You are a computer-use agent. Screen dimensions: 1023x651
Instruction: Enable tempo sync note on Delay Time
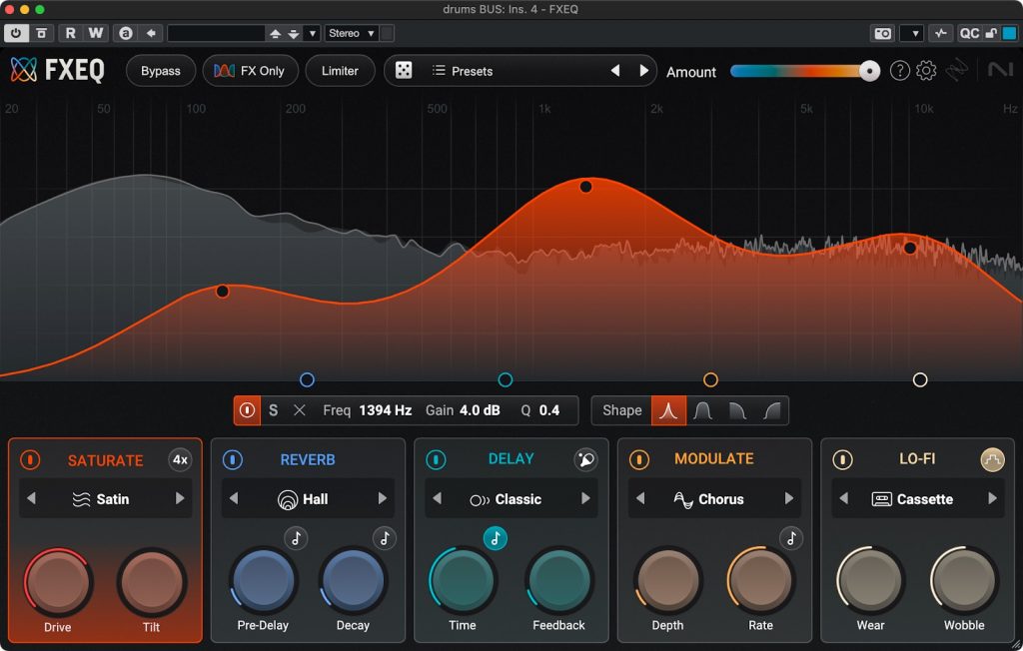(x=496, y=538)
